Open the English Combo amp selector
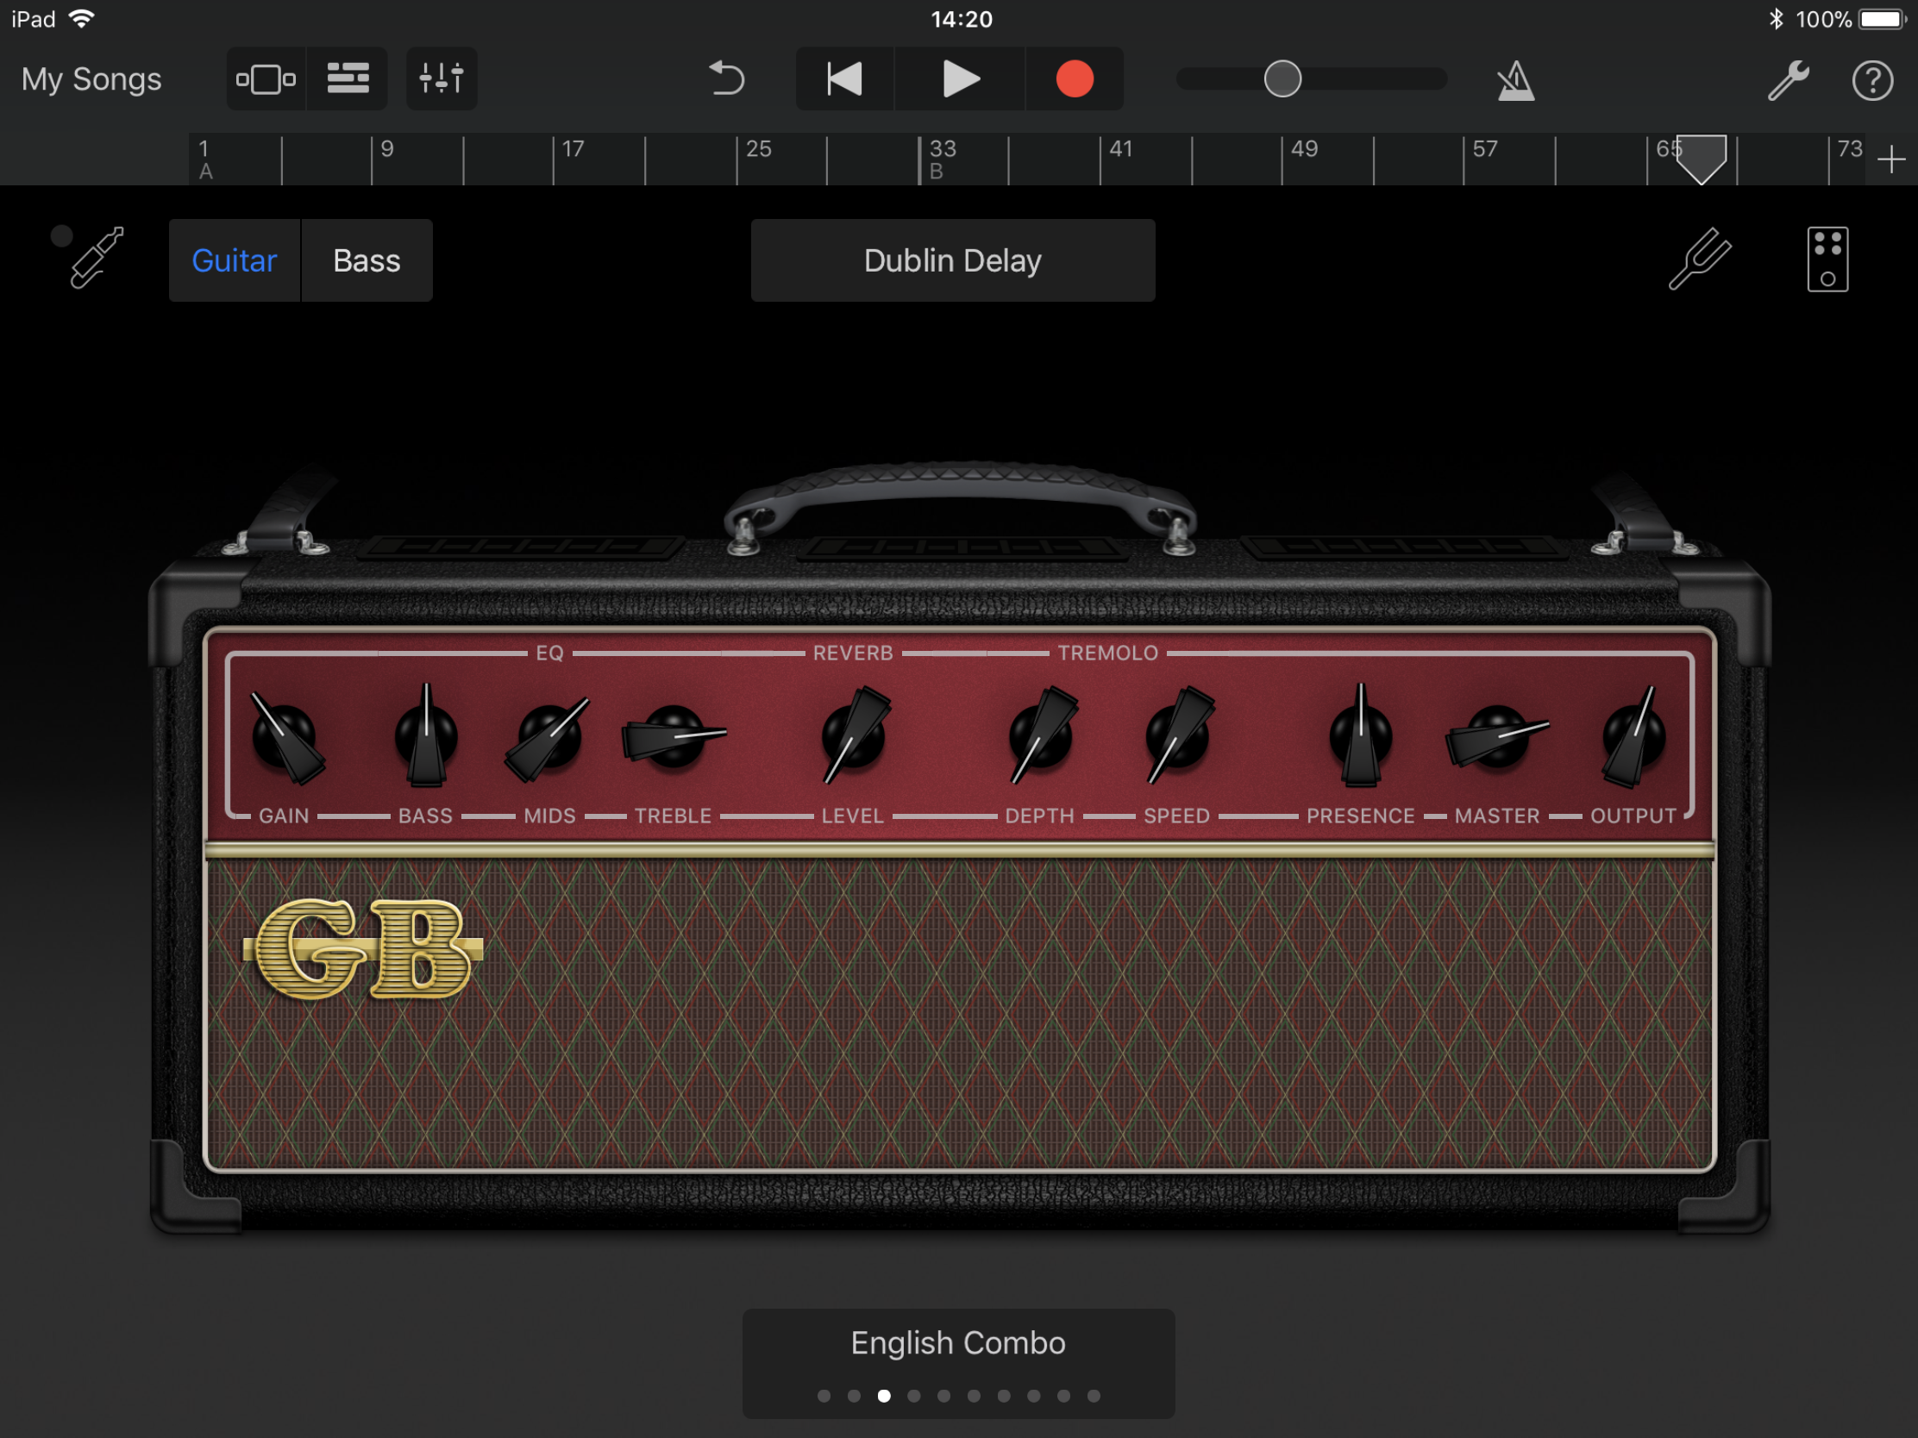Screen dimensions: 1918x1438 tap(958, 1363)
